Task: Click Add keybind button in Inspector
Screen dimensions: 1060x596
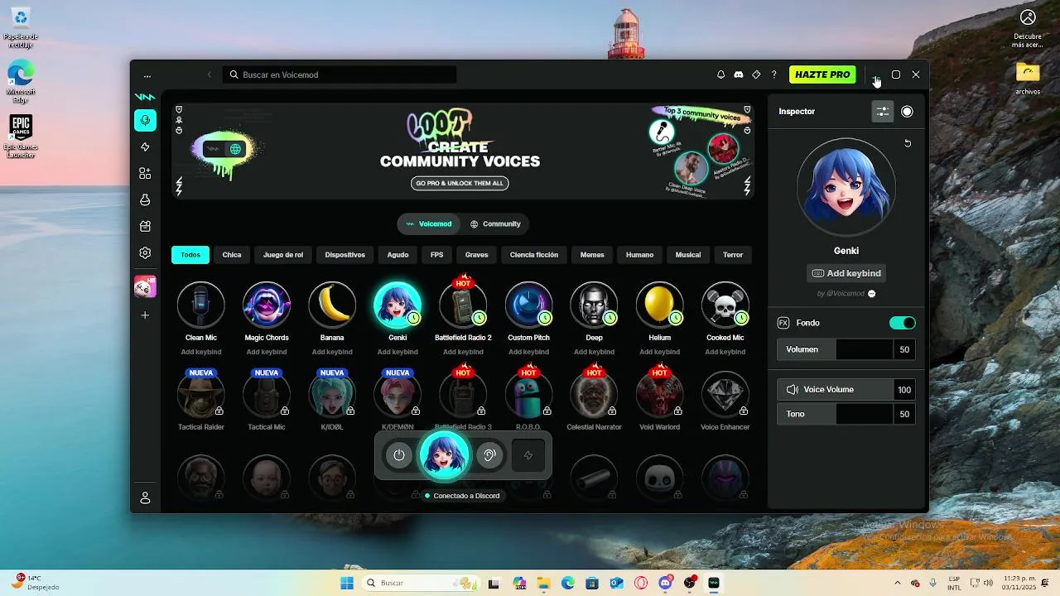Action: [846, 273]
